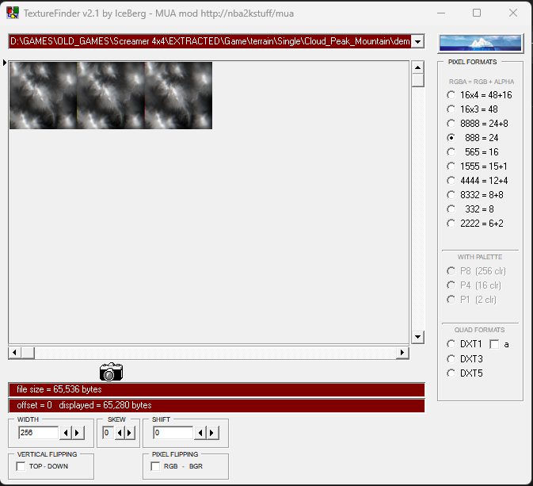
Task: Click the TextureFinder app icon in title bar
Action: (x=13, y=13)
